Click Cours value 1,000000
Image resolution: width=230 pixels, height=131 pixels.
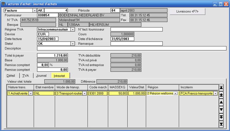(x=122, y=34)
